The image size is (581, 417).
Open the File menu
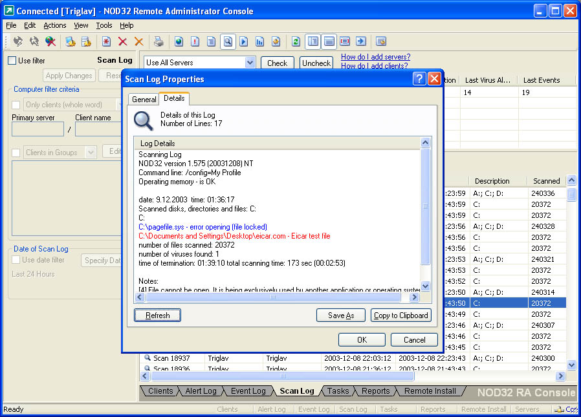coord(11,25)
